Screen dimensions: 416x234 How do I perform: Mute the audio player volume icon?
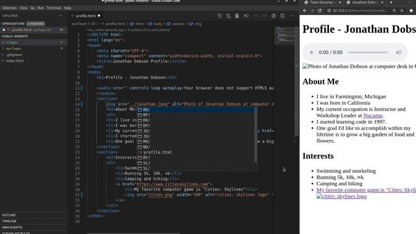398,53
